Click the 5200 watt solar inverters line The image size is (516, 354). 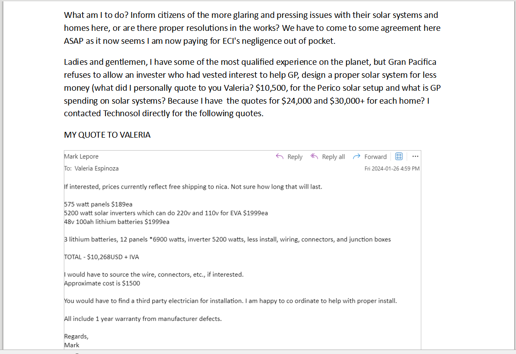[166, 213]
